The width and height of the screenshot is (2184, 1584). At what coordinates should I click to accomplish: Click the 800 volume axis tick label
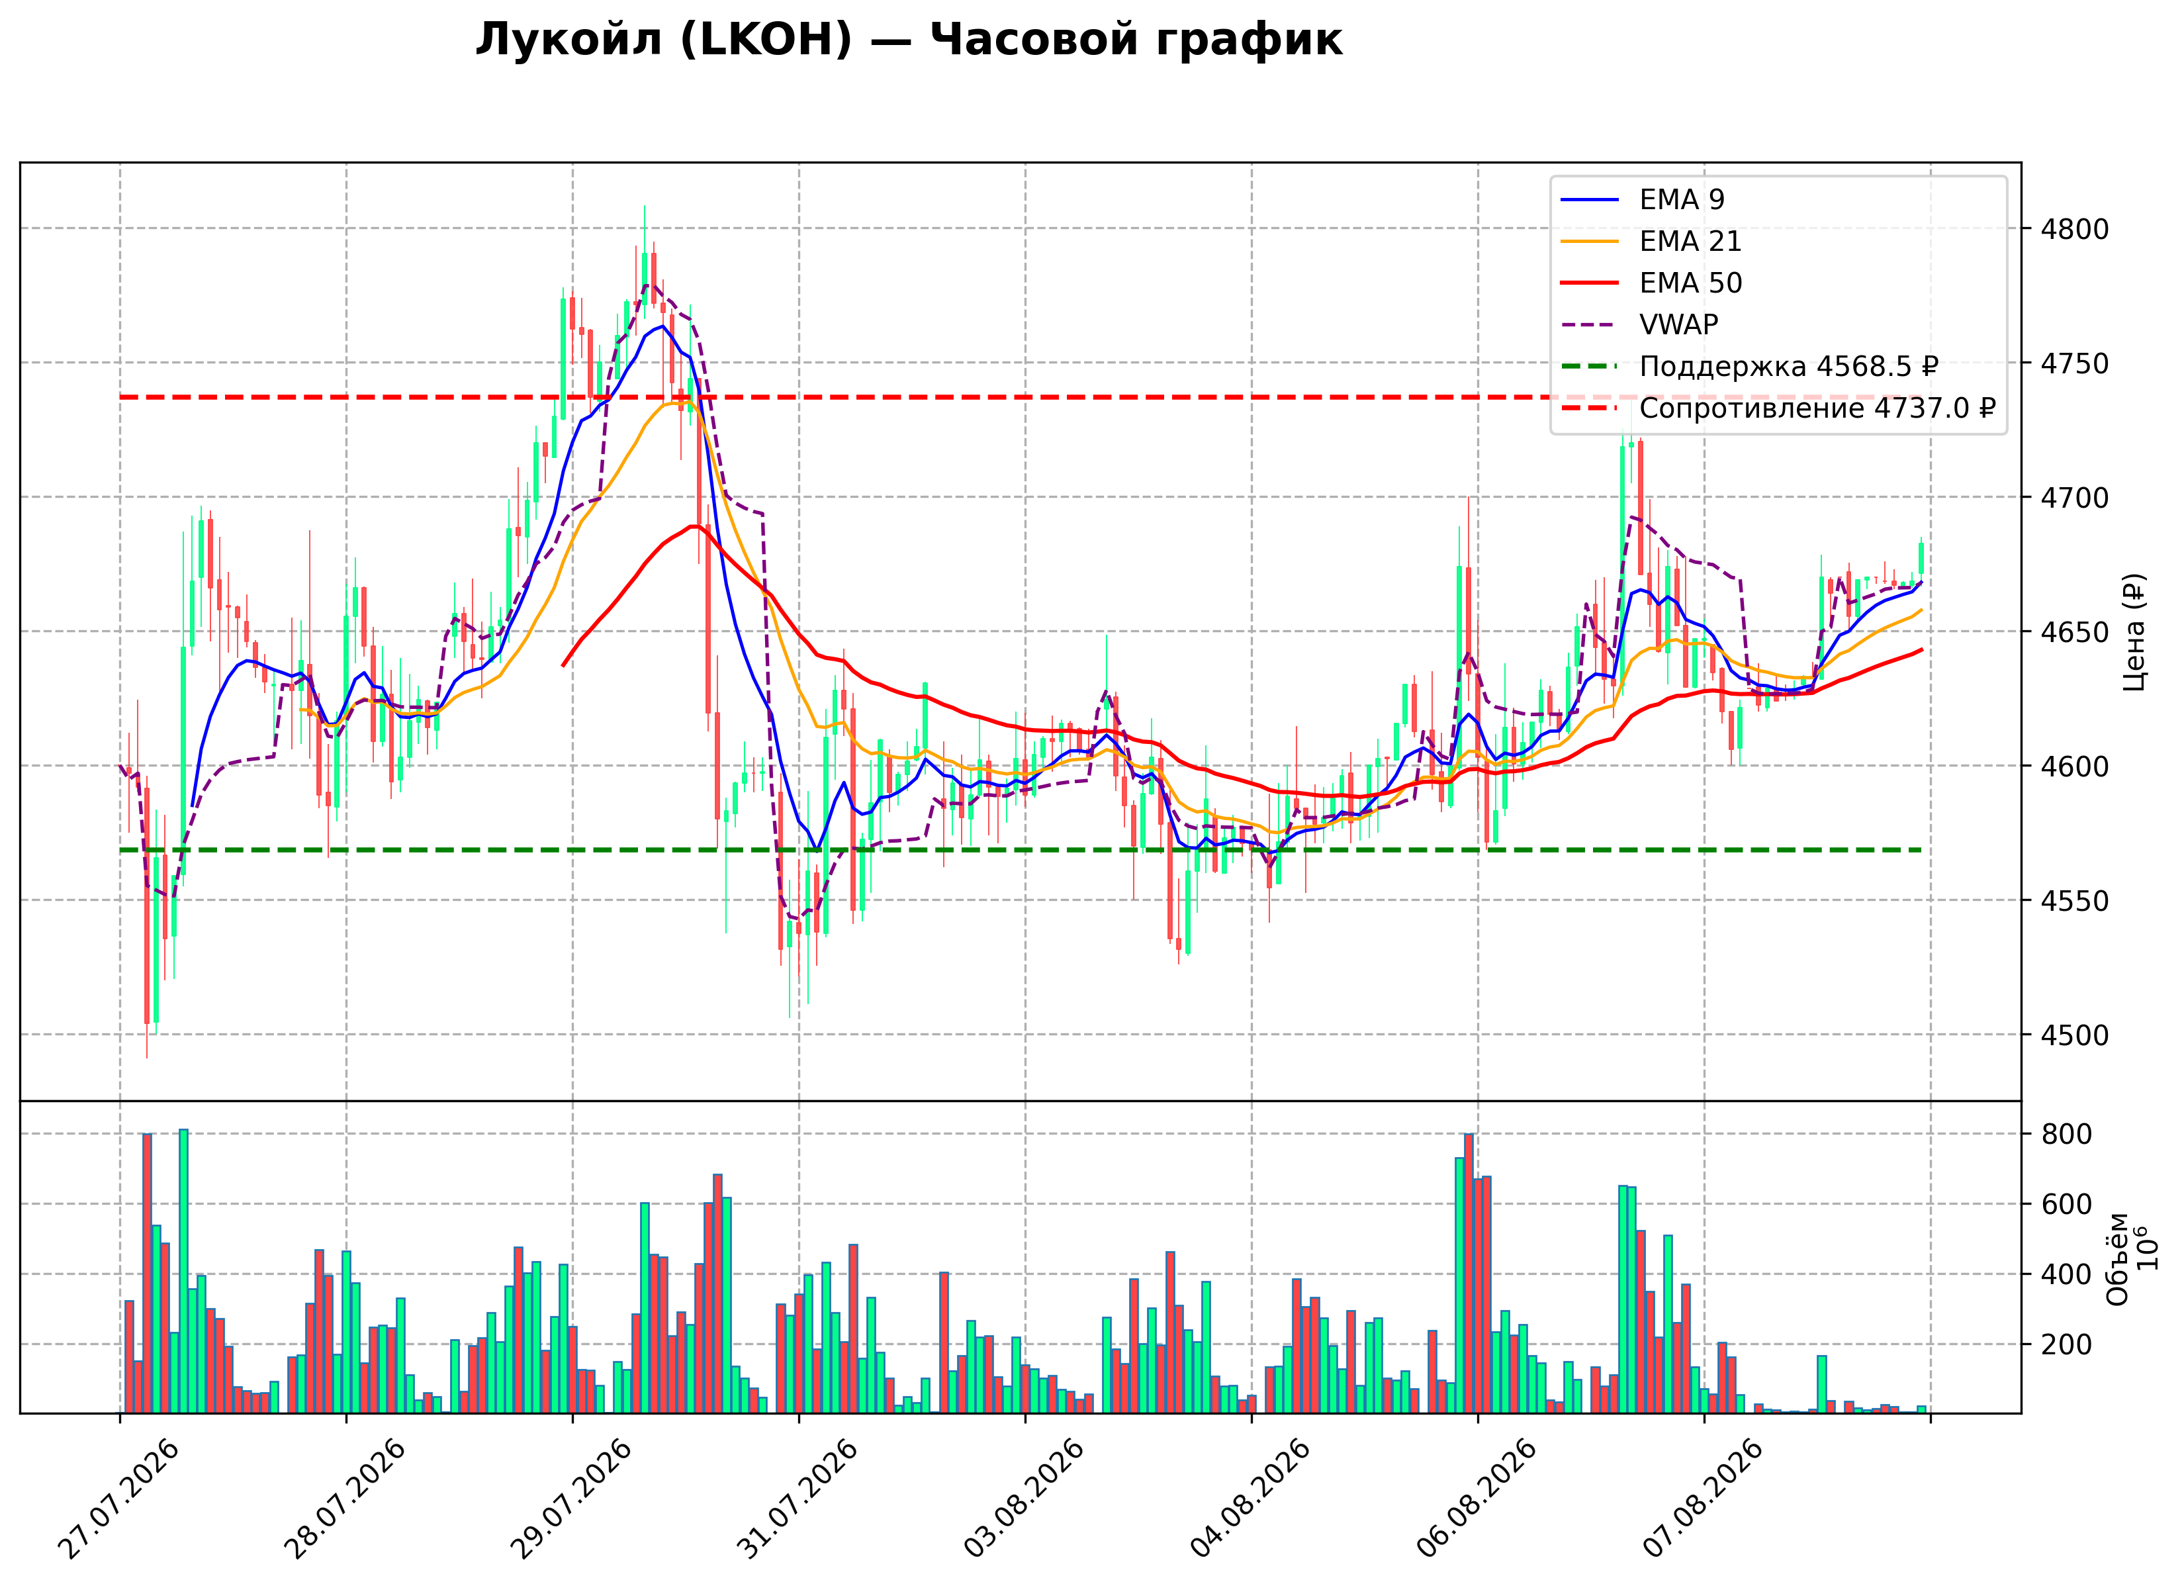click(2066, 1135)
